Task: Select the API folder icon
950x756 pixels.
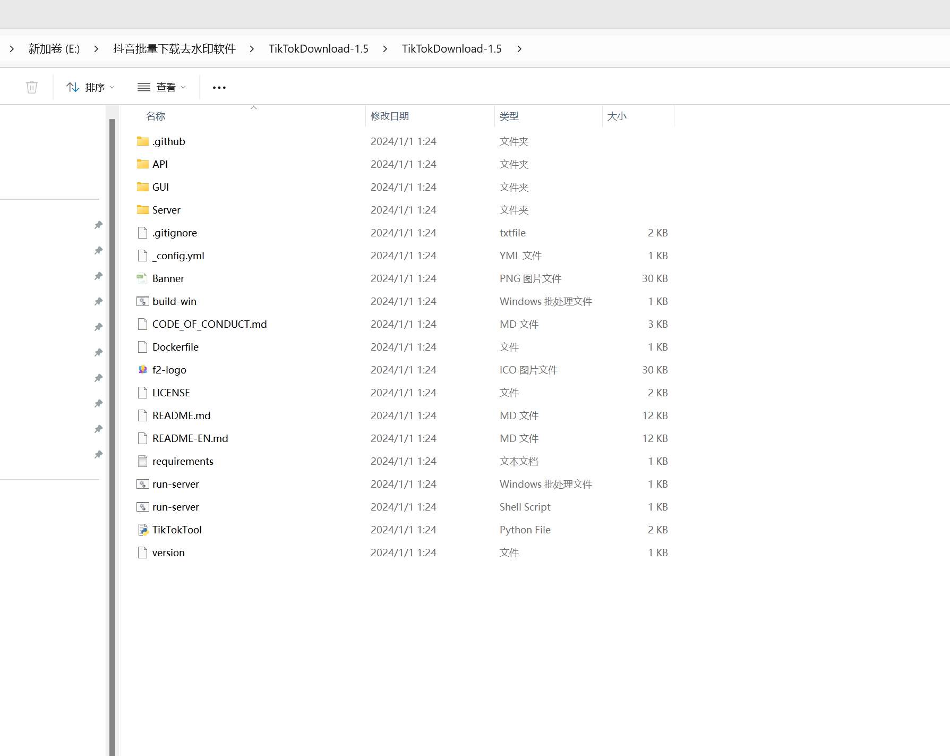Action: 142,164
